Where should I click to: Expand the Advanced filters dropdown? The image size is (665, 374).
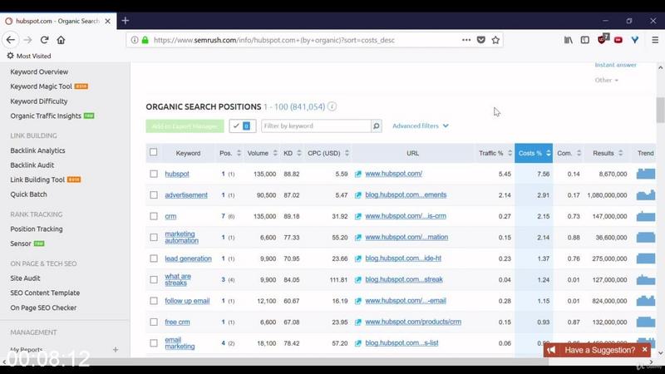(421, 126)
